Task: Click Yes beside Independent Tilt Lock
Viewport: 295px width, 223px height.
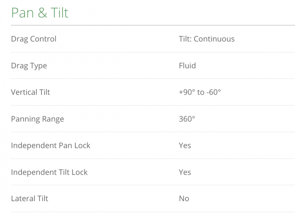Action: pyautogui.click(x=185, y=172)
